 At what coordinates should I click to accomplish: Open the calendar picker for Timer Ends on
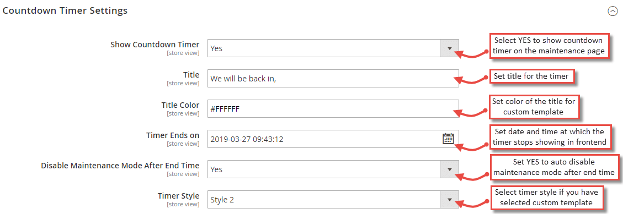448,139
